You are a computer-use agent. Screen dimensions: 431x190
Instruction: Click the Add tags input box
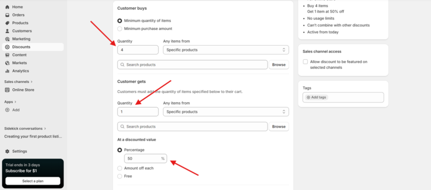[x=343, y=98]
